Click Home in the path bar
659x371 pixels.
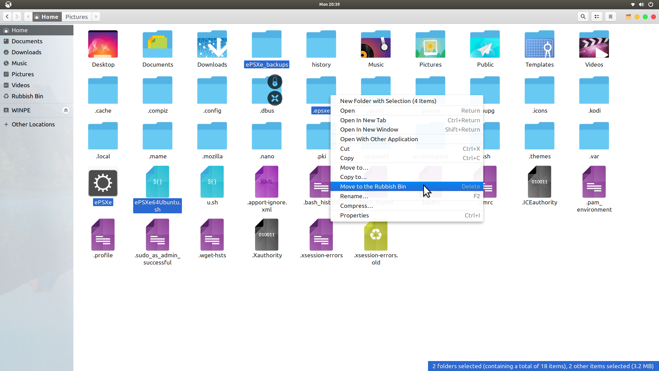[x=47, y=16]
